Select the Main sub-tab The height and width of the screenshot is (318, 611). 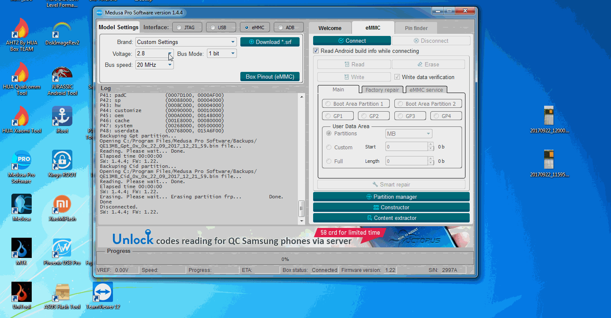[339, 90]
